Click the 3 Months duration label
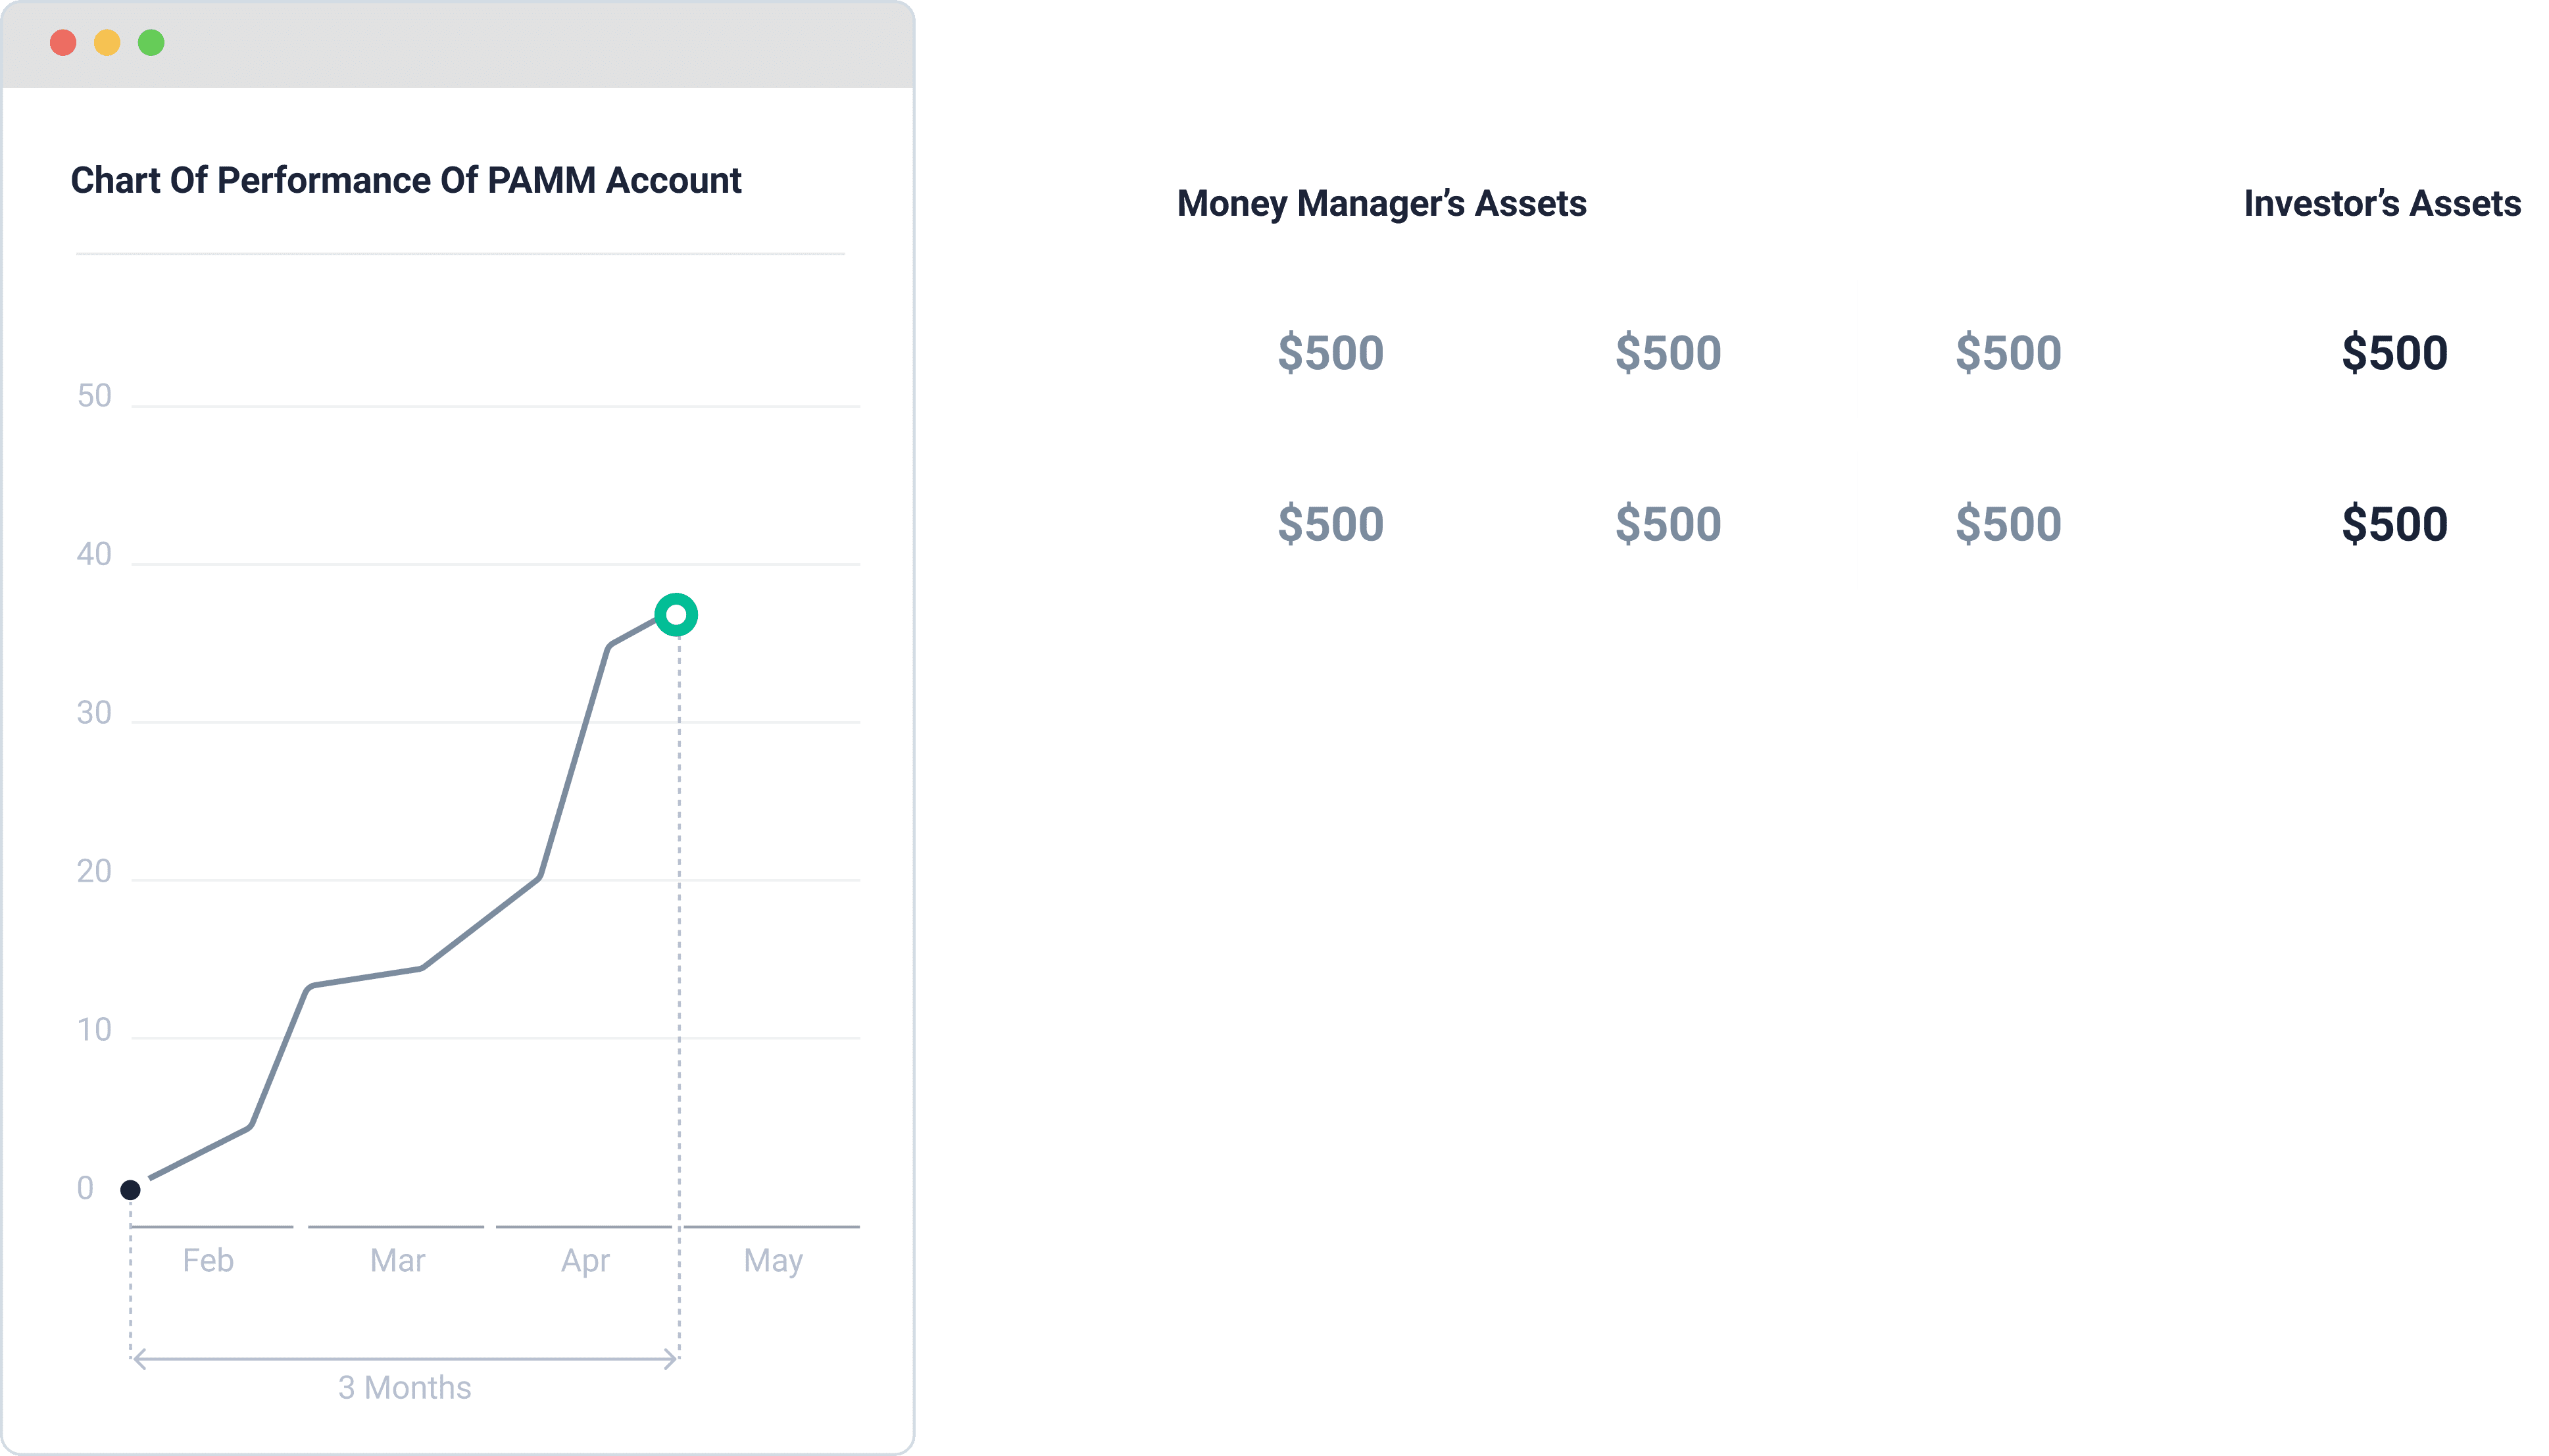This screenshot has height=1456, width=2549. click(x=404, y=1388)
